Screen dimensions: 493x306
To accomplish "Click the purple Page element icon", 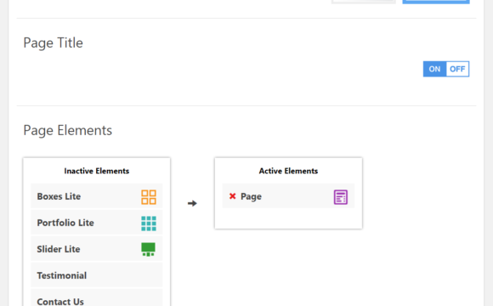I will 341,197.
